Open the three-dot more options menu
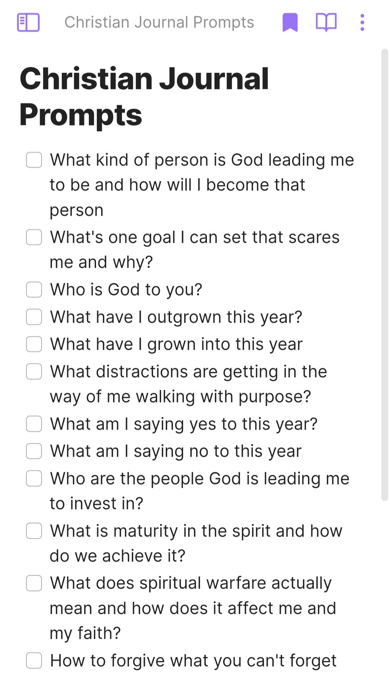Image resolution: width=390 pixels, height=675 pixels. [362, 22]
